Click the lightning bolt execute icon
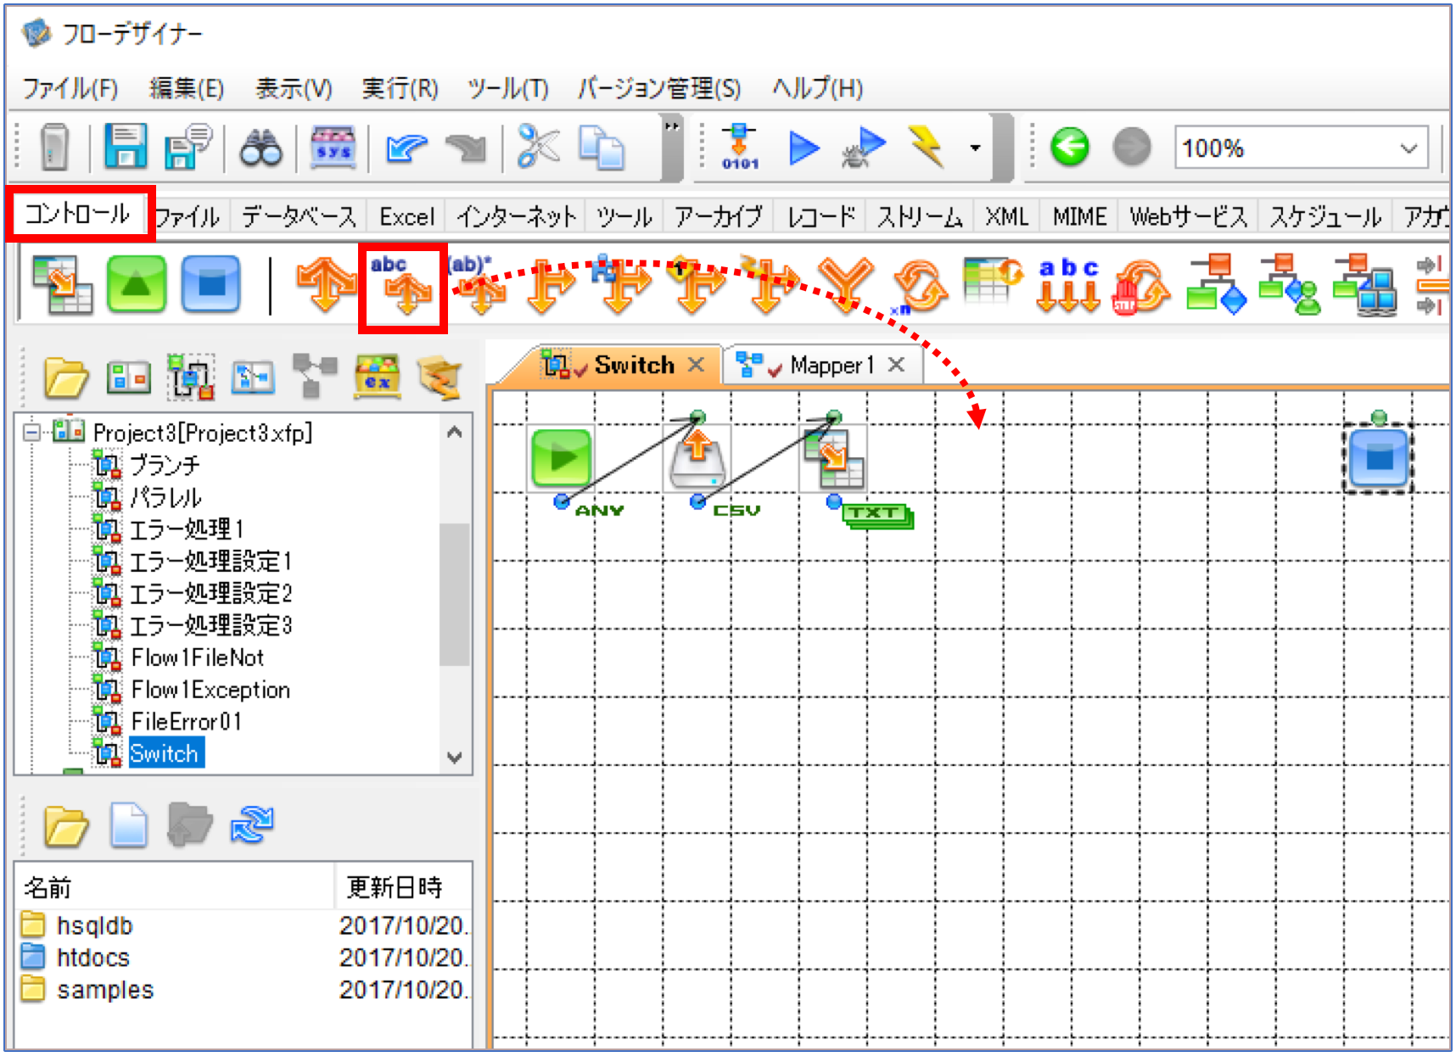1456x1057 pixels. click(927, 147)
